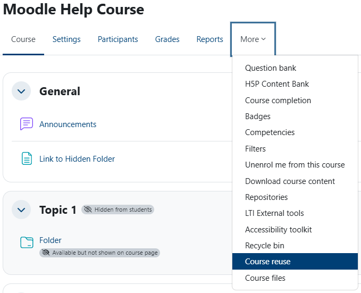Screen dimensions: 361x293
Task: Select LTI External tools
Action: click(295, 213)
